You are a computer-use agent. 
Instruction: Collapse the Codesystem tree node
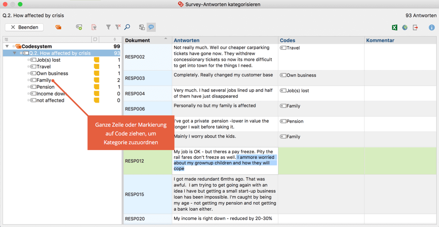coord(7,46)
